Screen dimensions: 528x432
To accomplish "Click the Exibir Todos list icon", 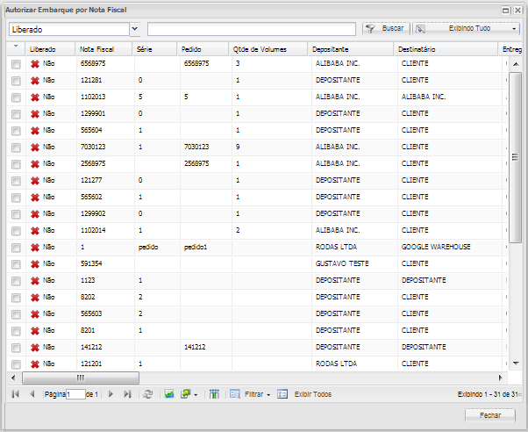I will click(x=282, y=394).
